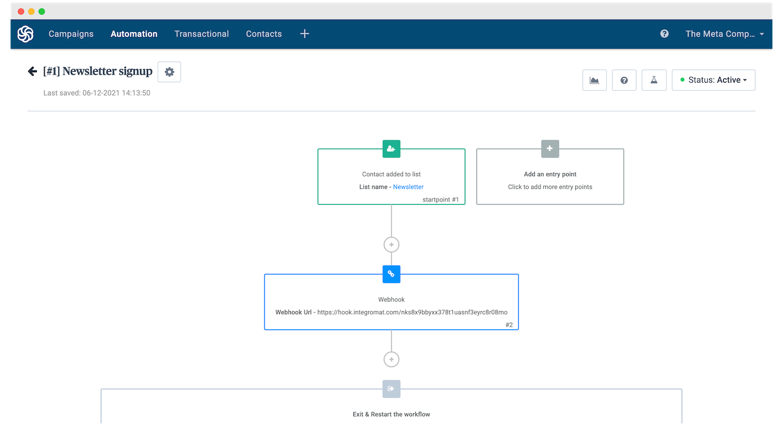This screenshot has height=426, width=783.
Task: Click the blue webhook link icon
Action: pos(391,274)
